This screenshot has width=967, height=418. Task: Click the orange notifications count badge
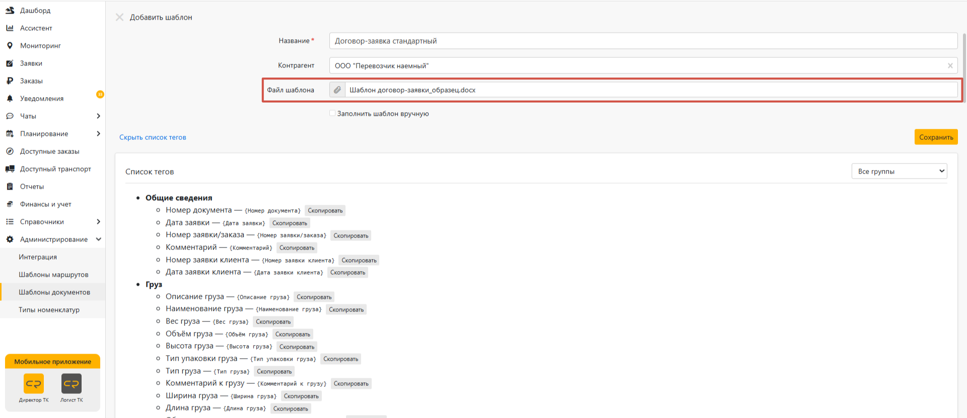[x=100, y=94]
